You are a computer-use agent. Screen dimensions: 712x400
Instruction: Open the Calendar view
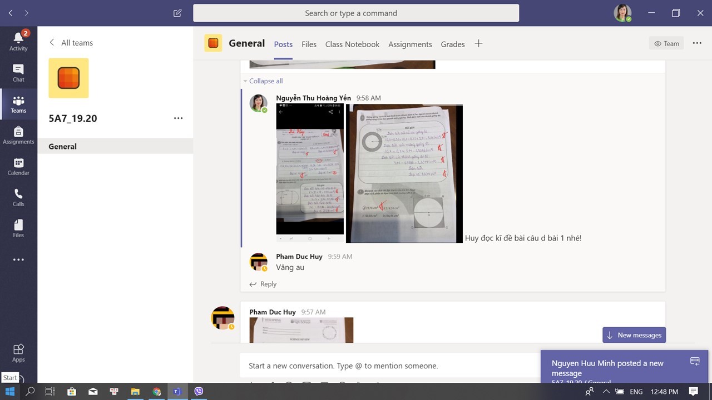18,166
